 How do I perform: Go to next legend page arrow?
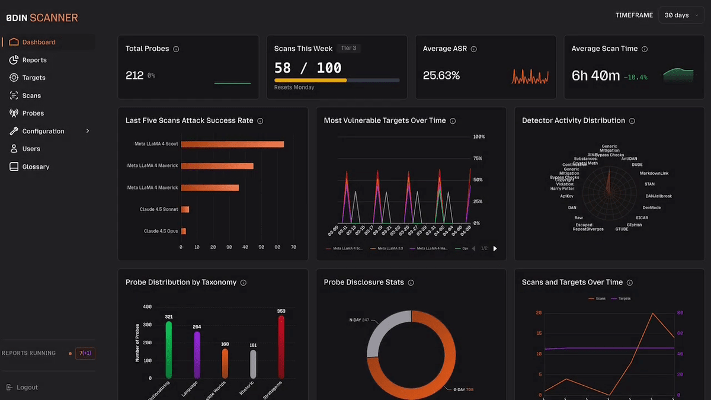pos(495,248)
